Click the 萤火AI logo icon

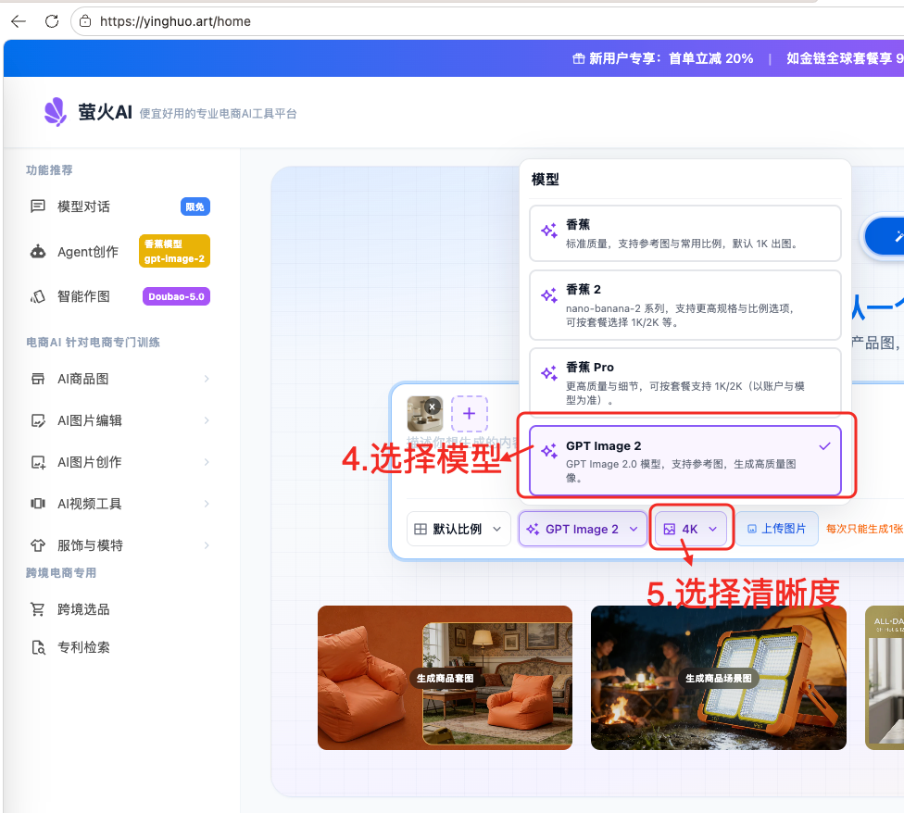click(x=56, y=112)
